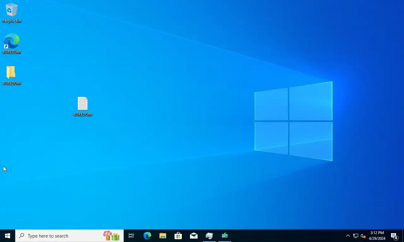Switch to the running monitor-graph taskbar app
Viewport: 404px width, 242px height.
coord(209,236)
